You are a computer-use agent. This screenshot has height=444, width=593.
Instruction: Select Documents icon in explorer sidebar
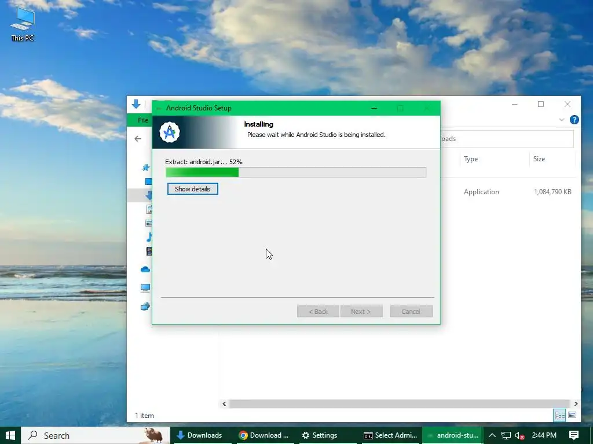[149, 209]
